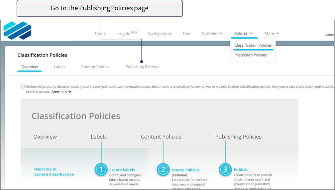Screen dimensions: 335x190
Task: Select the Overview tab
Action: pyautogui.click(x=30, y=67)
